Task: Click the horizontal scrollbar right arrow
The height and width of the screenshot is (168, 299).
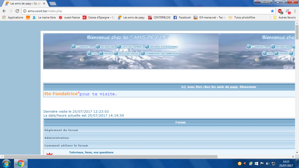Action: (293, 157)
